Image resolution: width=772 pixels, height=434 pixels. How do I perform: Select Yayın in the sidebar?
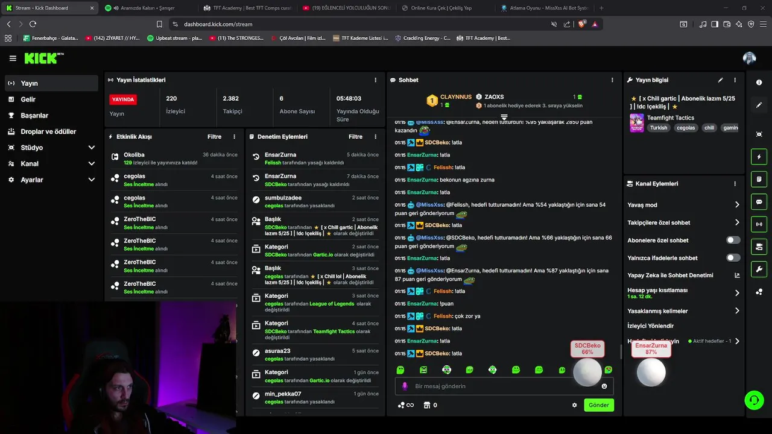[x=51, y=83]
